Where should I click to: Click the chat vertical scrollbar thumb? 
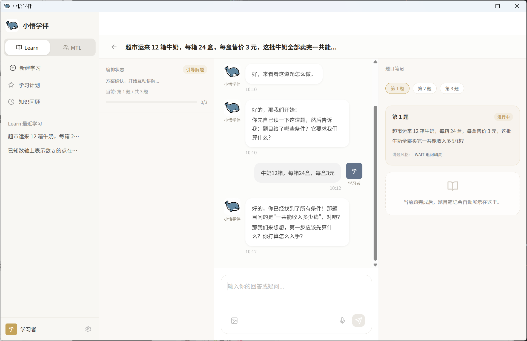tap(375, 183)
